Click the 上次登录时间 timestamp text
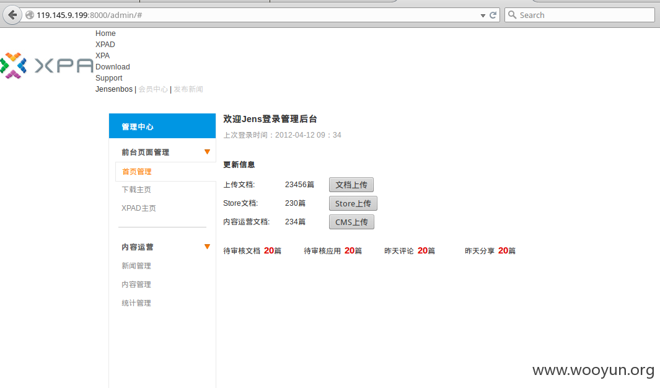Viewport: 660px width, 388px height. coord(282,135)
